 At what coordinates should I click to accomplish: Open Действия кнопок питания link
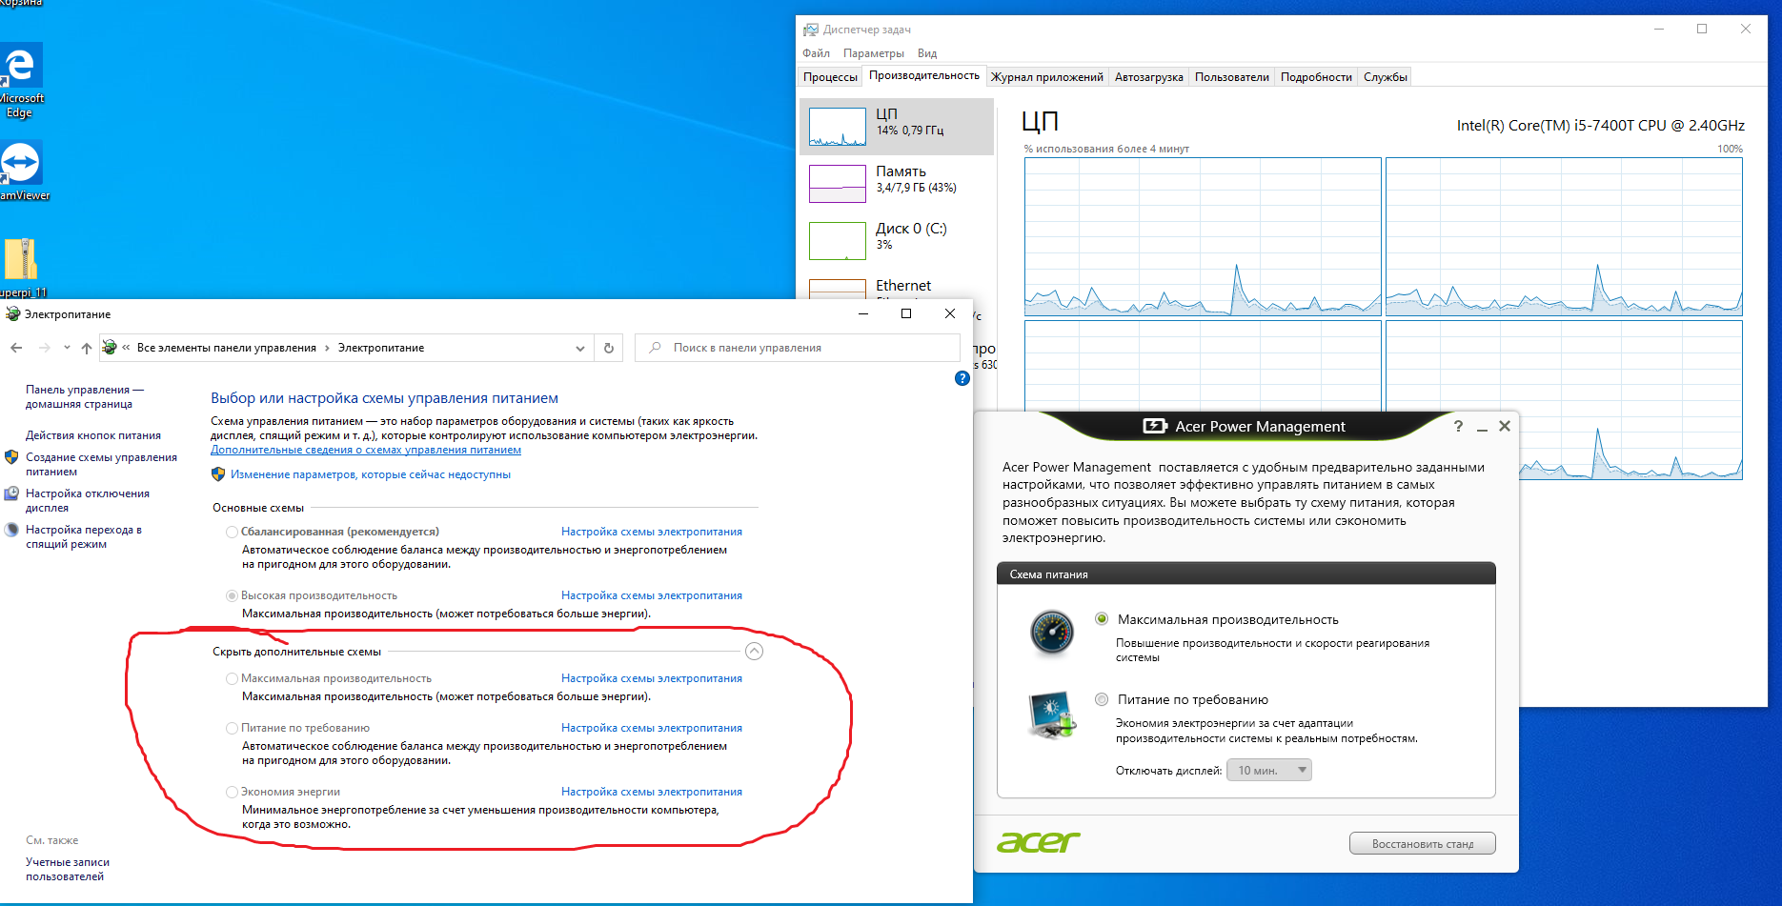[x=93, y=435]
